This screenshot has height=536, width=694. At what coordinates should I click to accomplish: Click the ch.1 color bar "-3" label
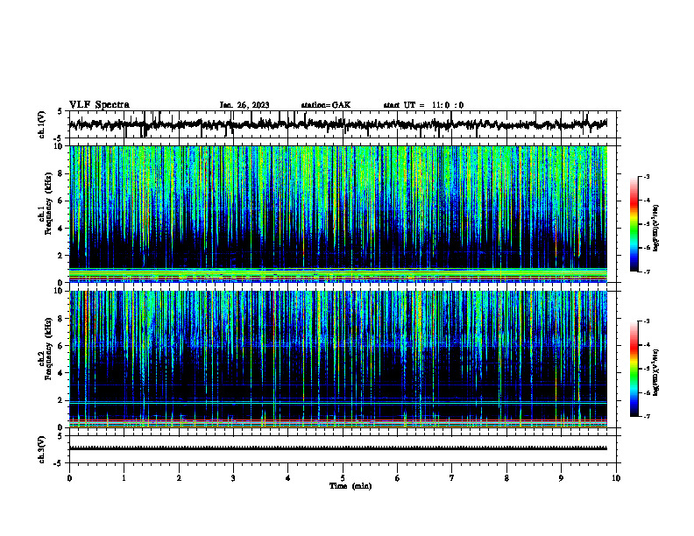(647, 176)
